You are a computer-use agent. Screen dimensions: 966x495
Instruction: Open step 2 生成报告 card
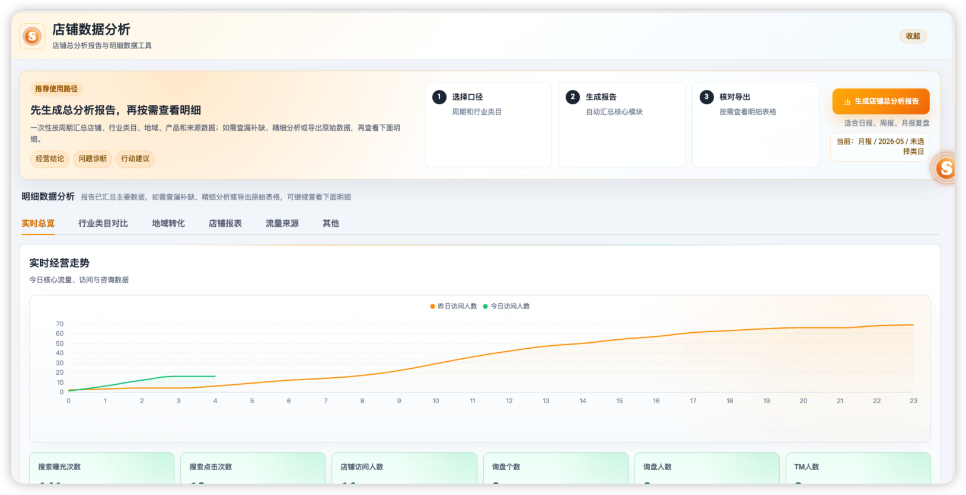621,125
